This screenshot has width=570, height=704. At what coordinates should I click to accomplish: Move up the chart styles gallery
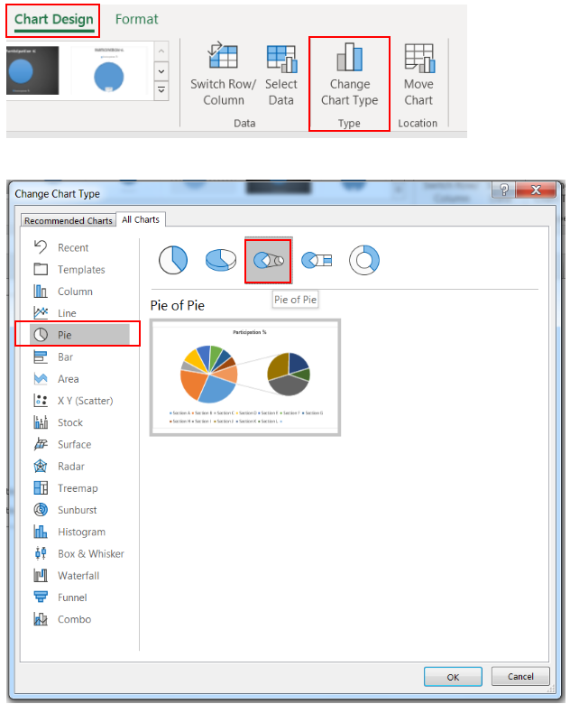[161, 51]
